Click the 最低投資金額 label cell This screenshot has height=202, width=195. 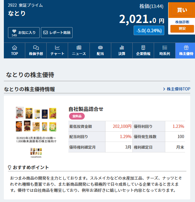click(x=87, y=126)
